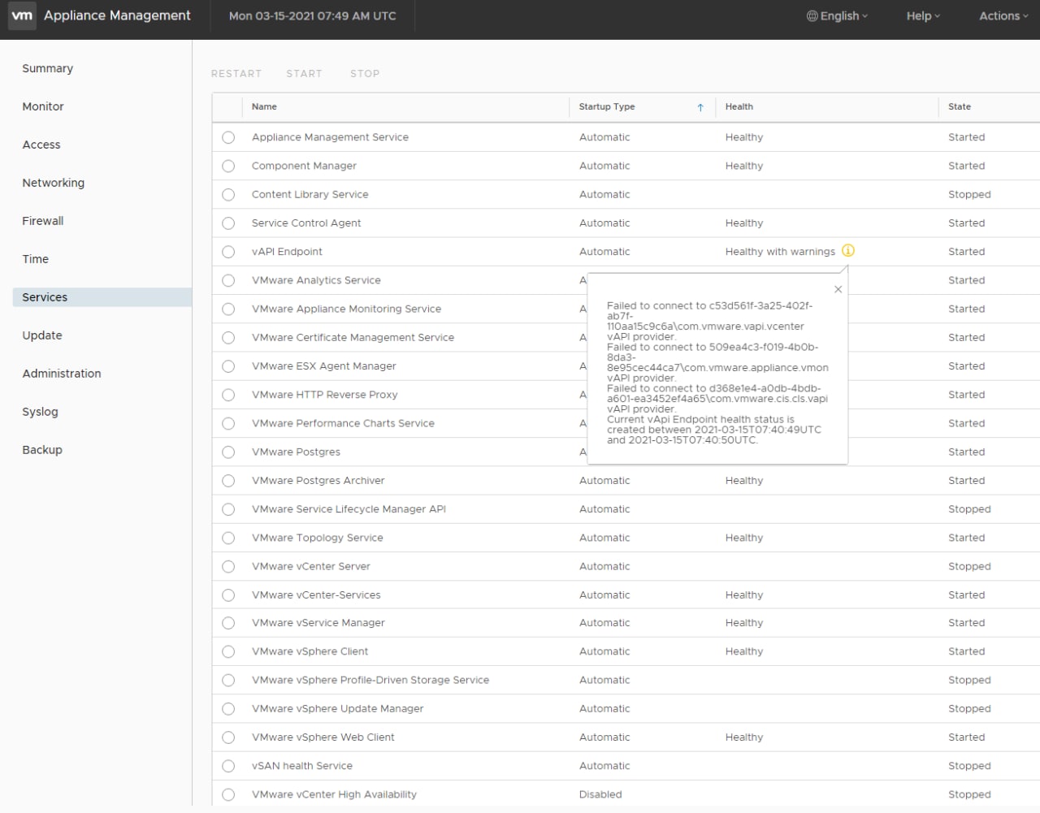Click VMware ESX Agent Manager name
Screen dimensions: 1040x813
[x=324, y=366]
